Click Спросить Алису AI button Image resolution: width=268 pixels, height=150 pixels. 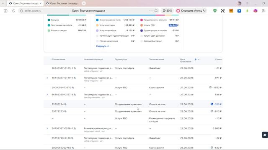tap(191, 11)
